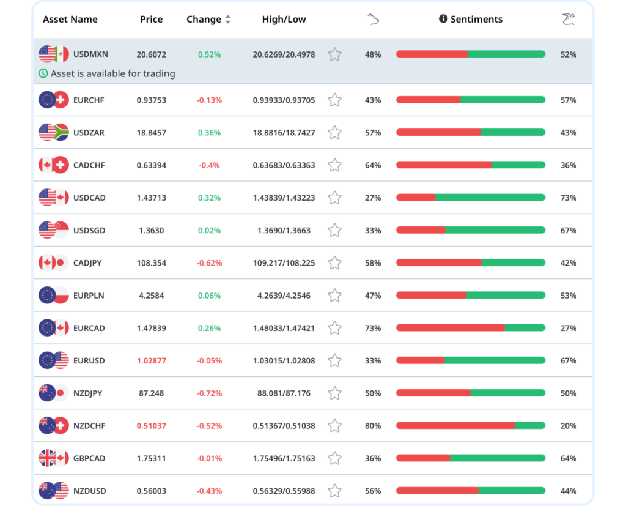626x506 pixels.
Task: Favorite USDMXN with its star icon
Action: point(334,54)
